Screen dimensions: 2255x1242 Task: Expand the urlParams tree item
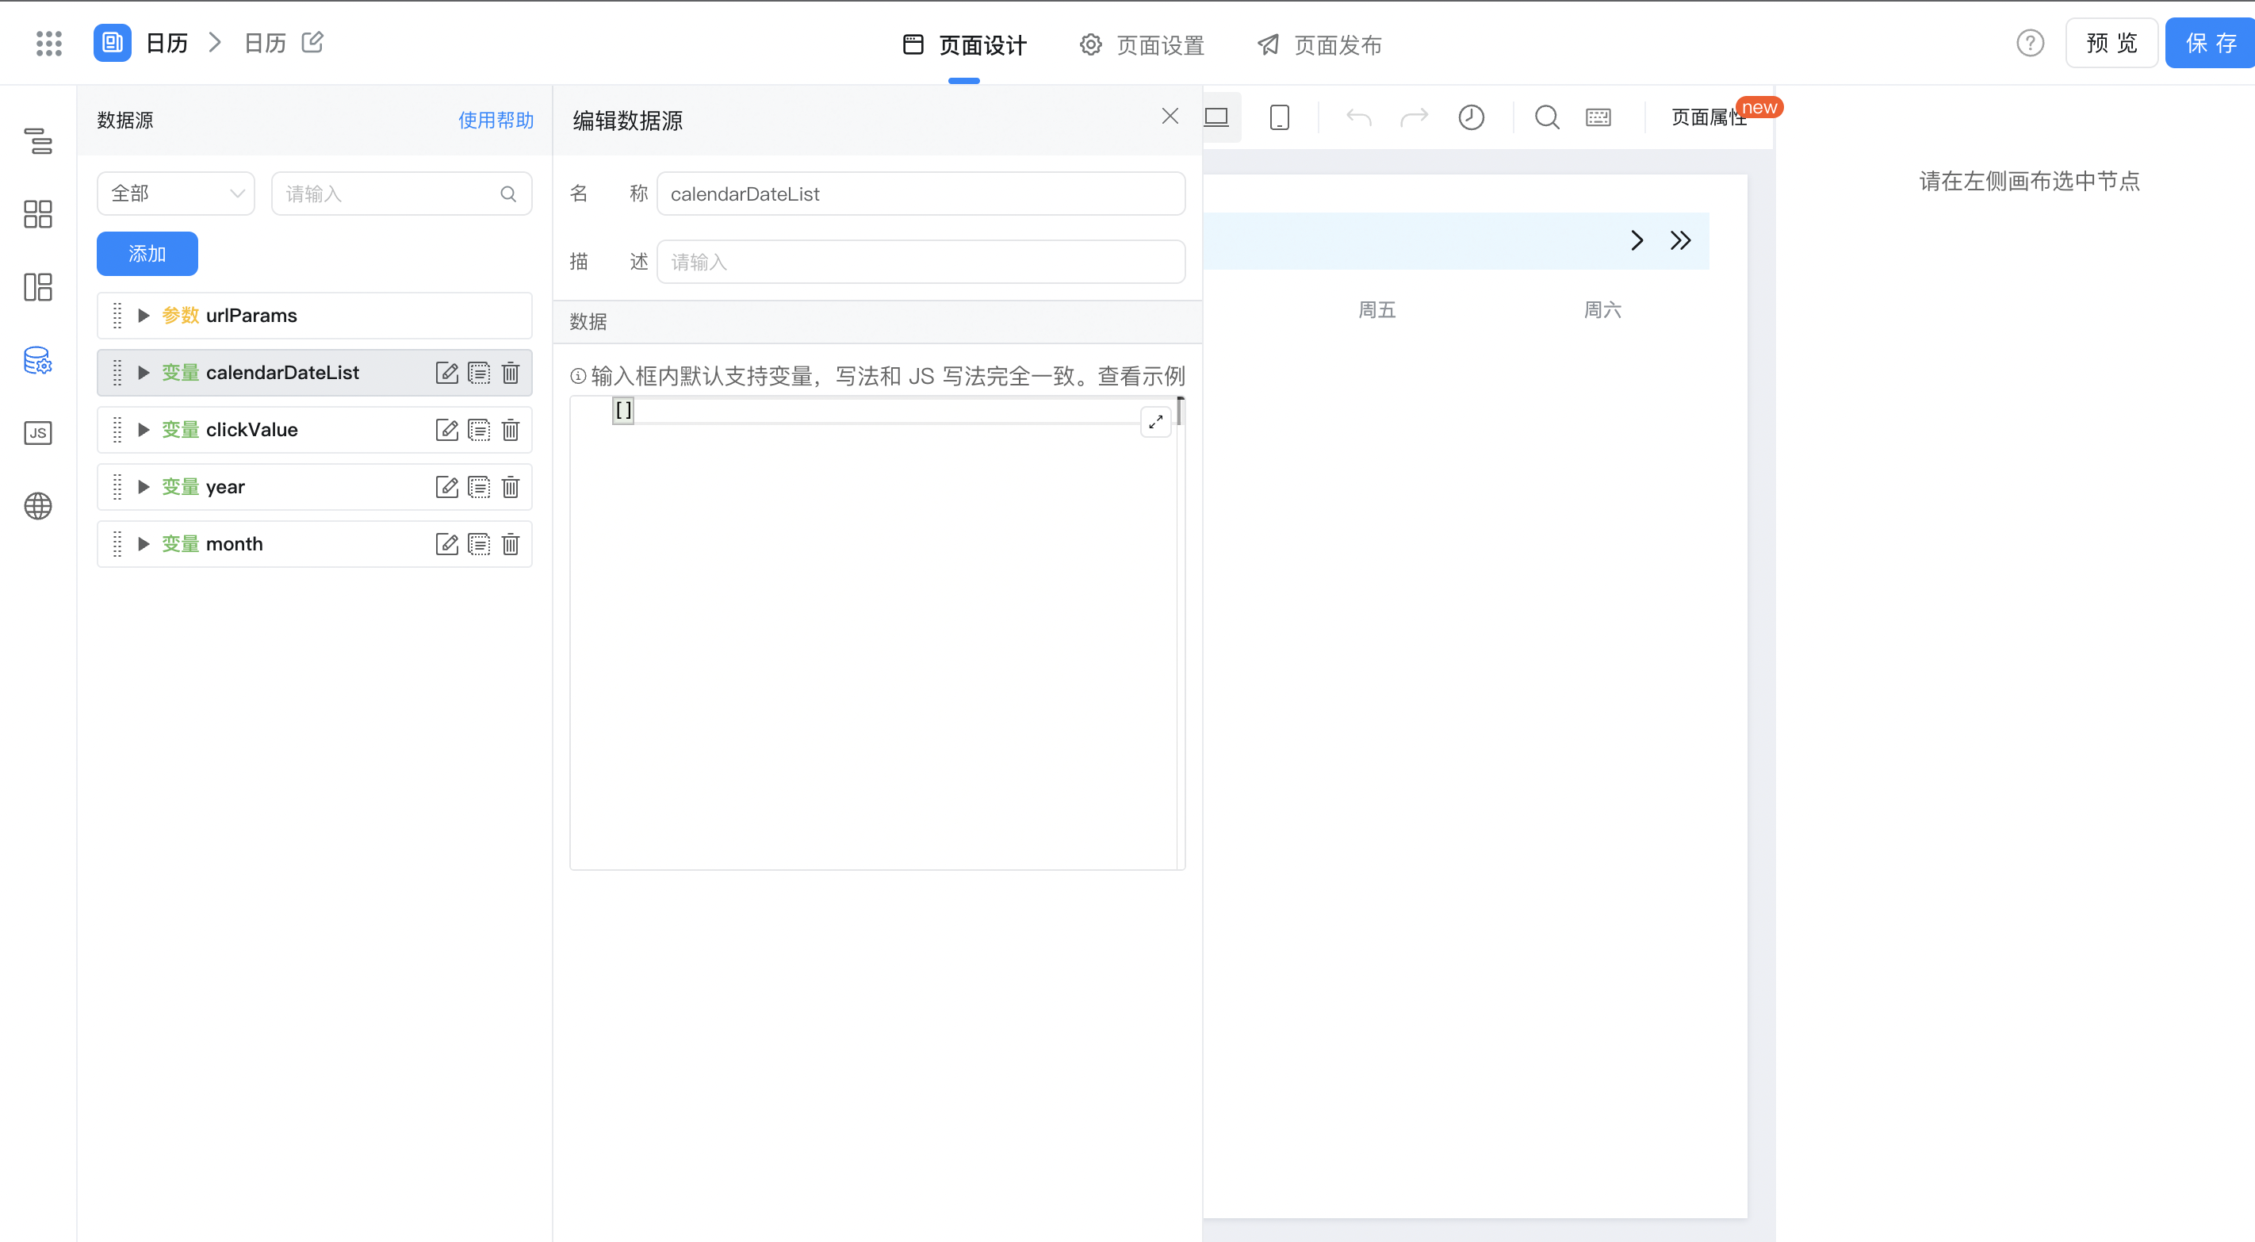point(144,316)
